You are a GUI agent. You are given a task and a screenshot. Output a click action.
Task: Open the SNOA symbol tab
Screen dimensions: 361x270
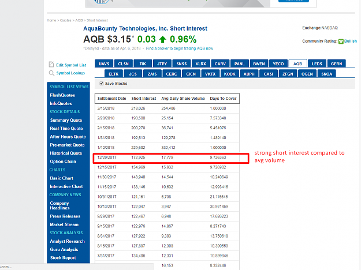point(327,74)
